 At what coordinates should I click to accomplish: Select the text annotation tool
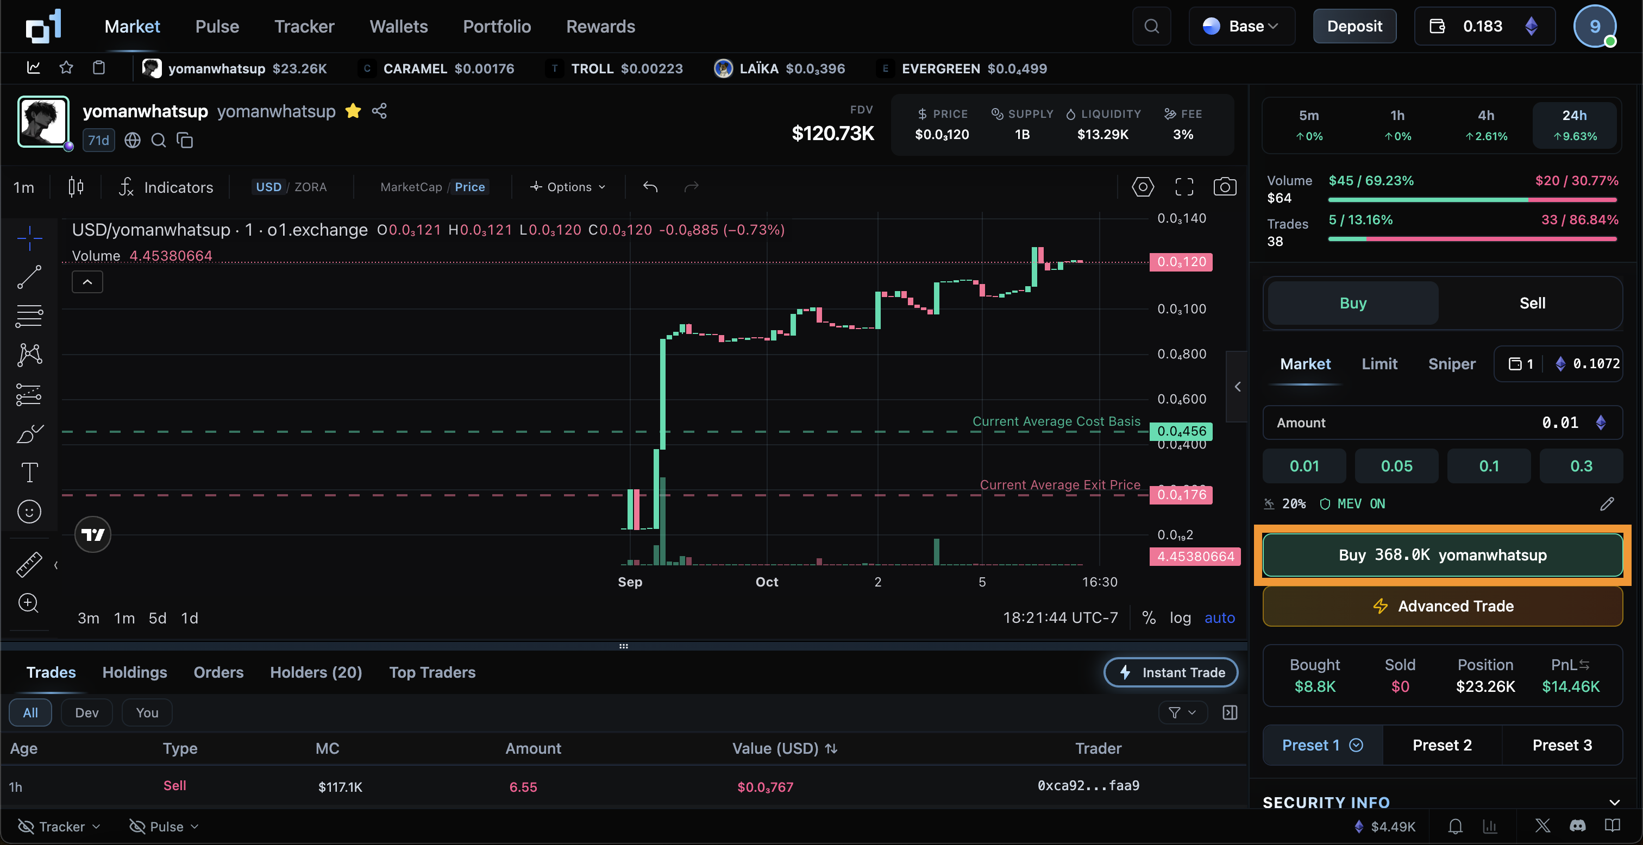[29, 472]
